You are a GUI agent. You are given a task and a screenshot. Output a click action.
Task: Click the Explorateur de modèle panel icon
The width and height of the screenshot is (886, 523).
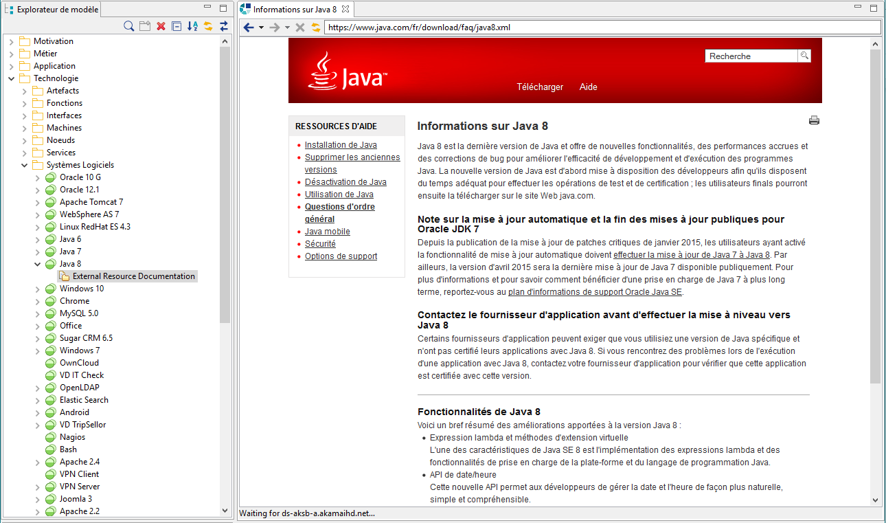tap(9, 9)
